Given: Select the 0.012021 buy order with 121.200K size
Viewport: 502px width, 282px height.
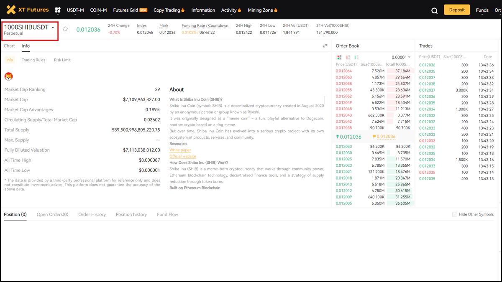Looking at the screenshot, I should coord(373,172).
